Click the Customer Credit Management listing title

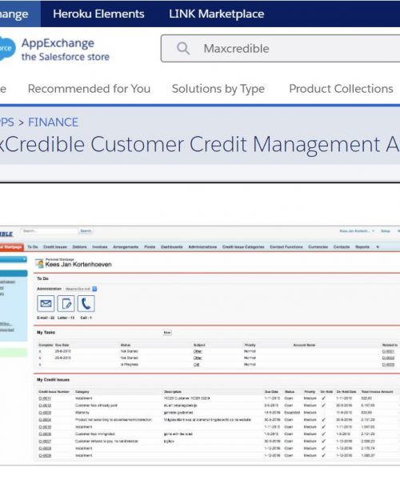(x=200, y=144)
